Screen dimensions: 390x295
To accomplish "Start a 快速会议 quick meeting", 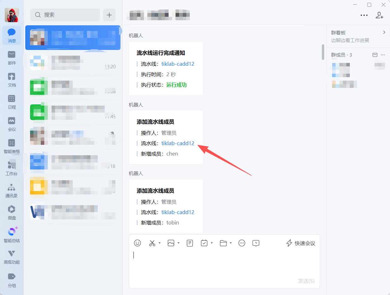I will (x=301, y=243).
